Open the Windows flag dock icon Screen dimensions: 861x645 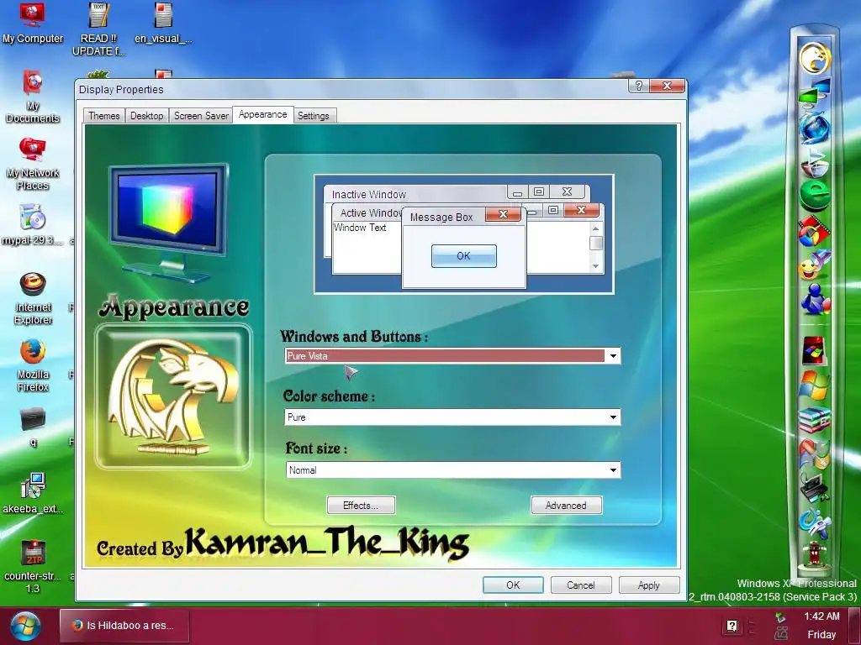tap(815, 385)
